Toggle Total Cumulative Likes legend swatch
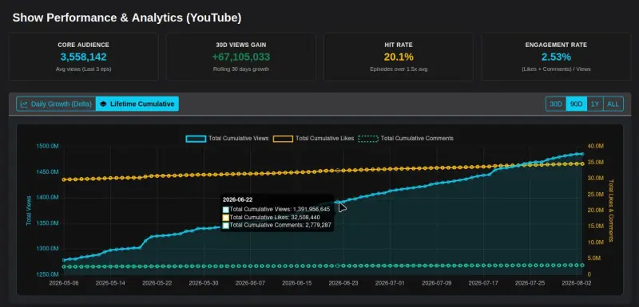The width and height of the screenshot is (639, 307). (x=283, y=138)
